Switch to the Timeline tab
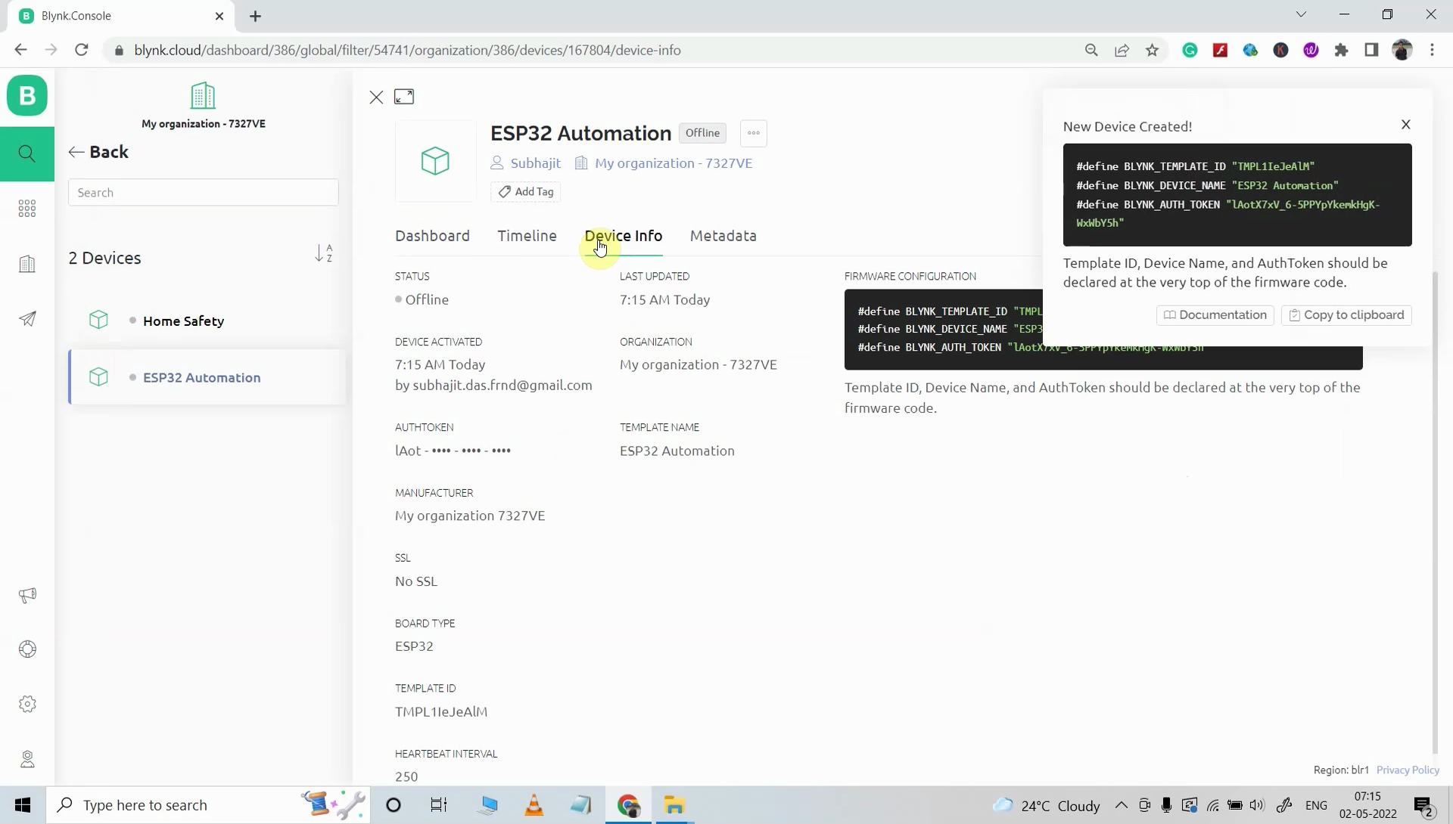 [x=527, y=236]
